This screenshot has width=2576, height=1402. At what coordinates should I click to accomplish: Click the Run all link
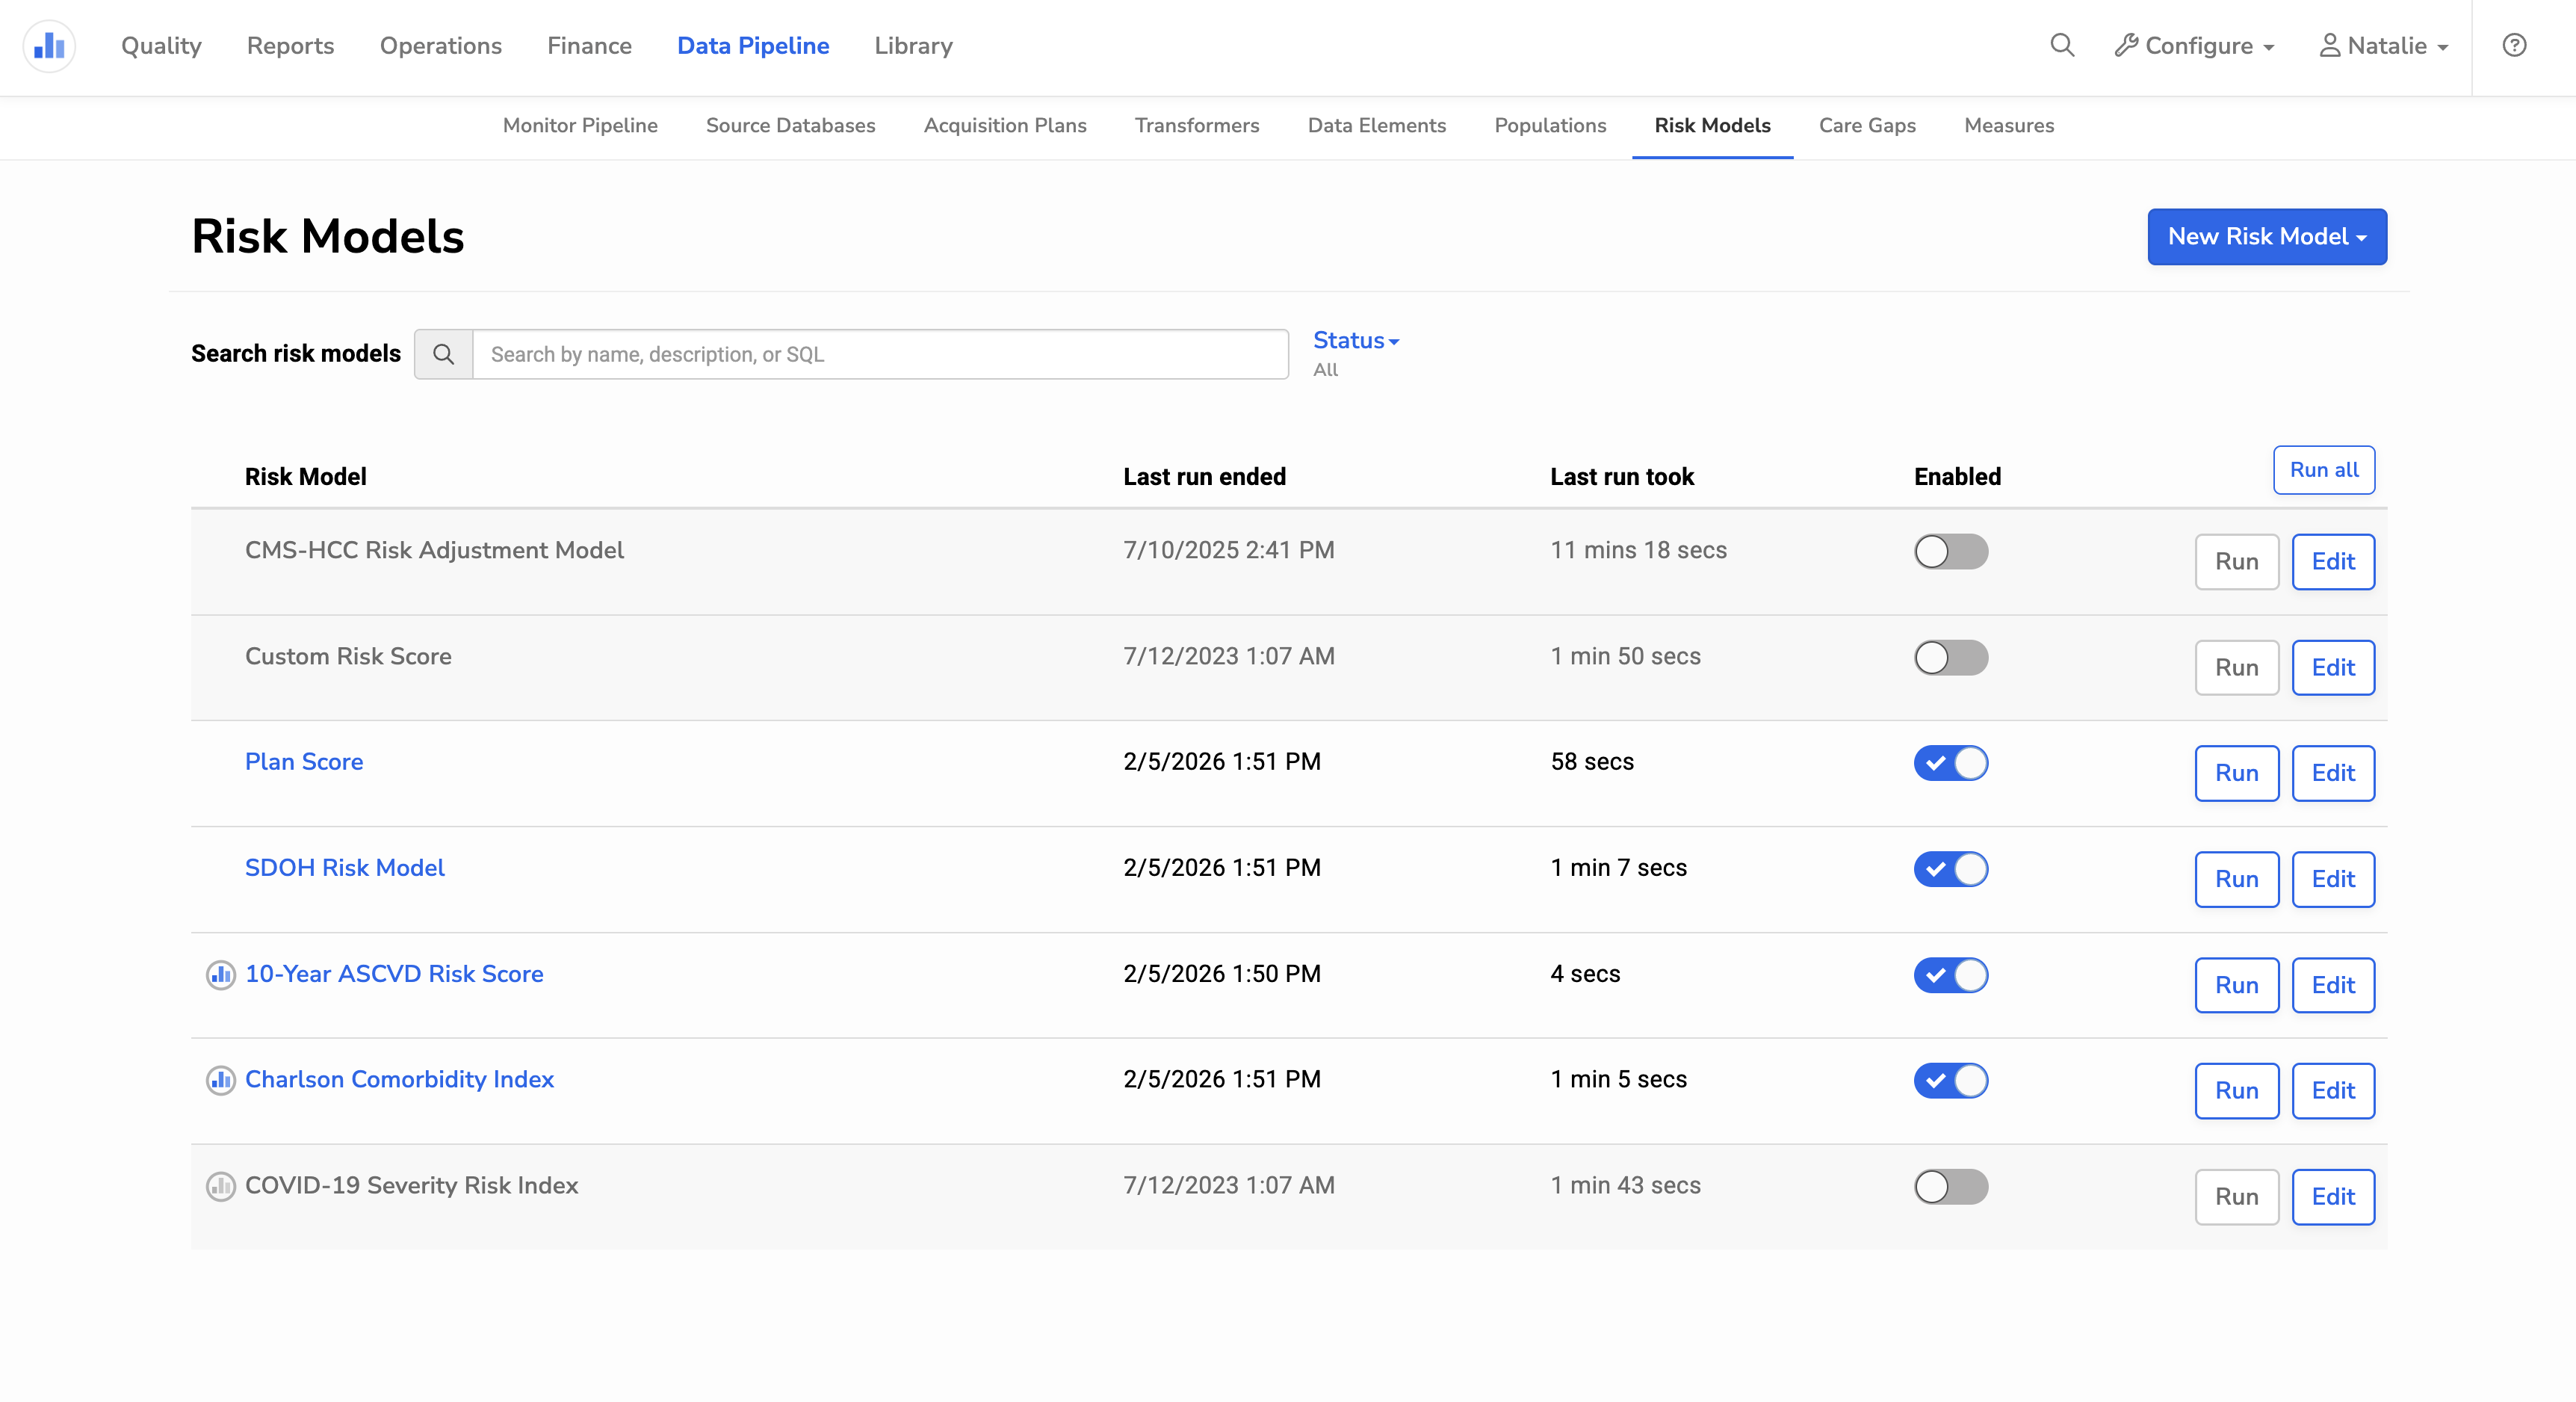(2323, 470)
